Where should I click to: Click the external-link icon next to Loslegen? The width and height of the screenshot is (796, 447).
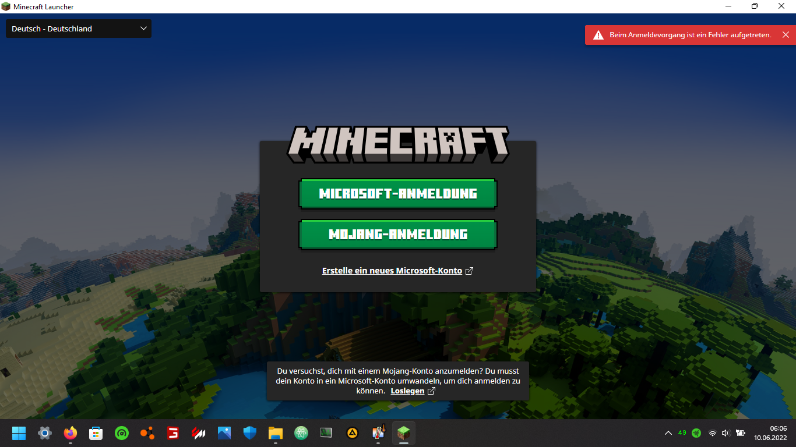[x=431, y=391]
